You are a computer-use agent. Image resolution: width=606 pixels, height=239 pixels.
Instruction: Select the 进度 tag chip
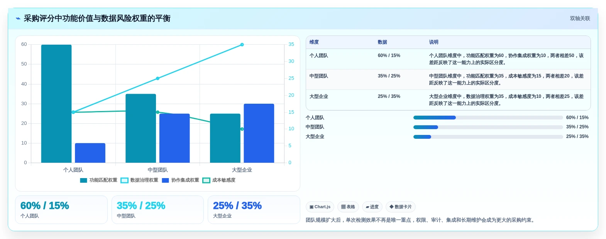[x=372, y=207]
